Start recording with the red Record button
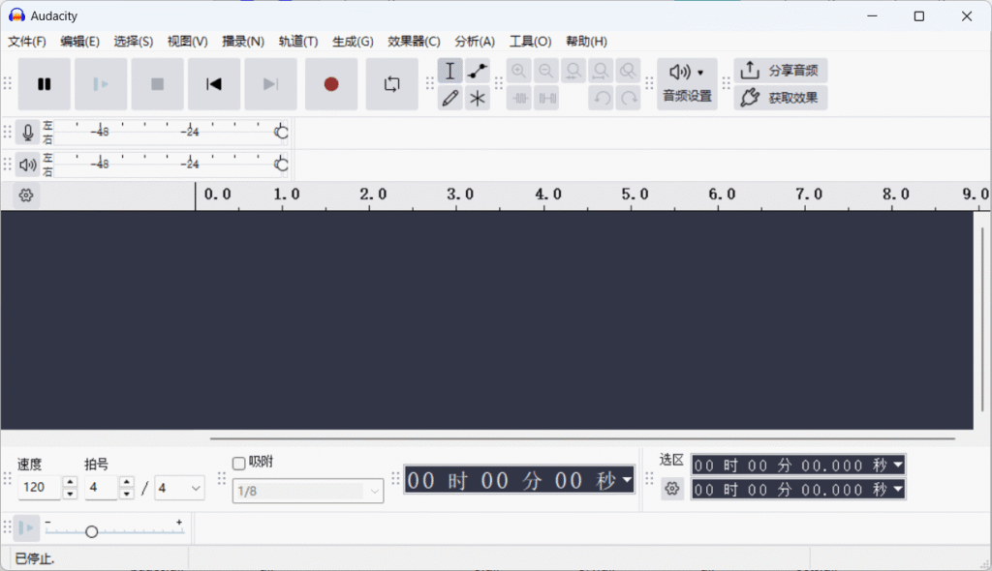 click(331, 84)
